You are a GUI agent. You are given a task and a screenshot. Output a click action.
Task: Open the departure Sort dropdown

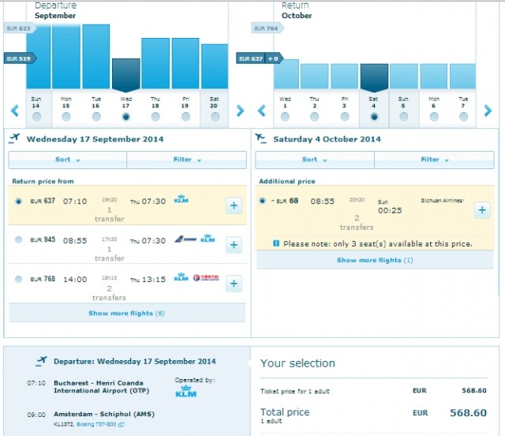[x=67, y=160]
